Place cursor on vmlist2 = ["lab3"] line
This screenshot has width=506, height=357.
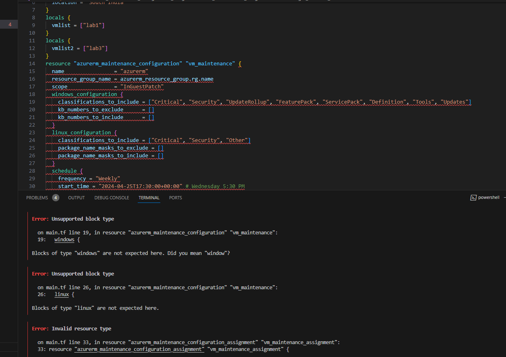tap(80, 48)
